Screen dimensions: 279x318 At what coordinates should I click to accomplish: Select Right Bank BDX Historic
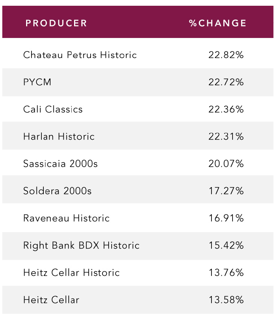[81, 246]
